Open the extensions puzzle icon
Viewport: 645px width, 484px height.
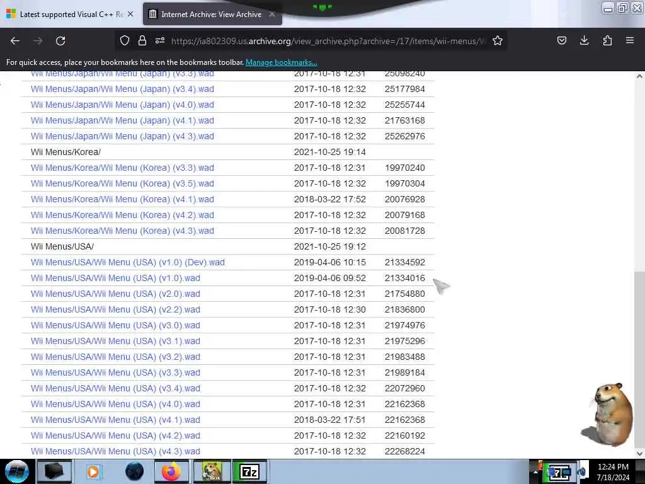pos(607,41)
